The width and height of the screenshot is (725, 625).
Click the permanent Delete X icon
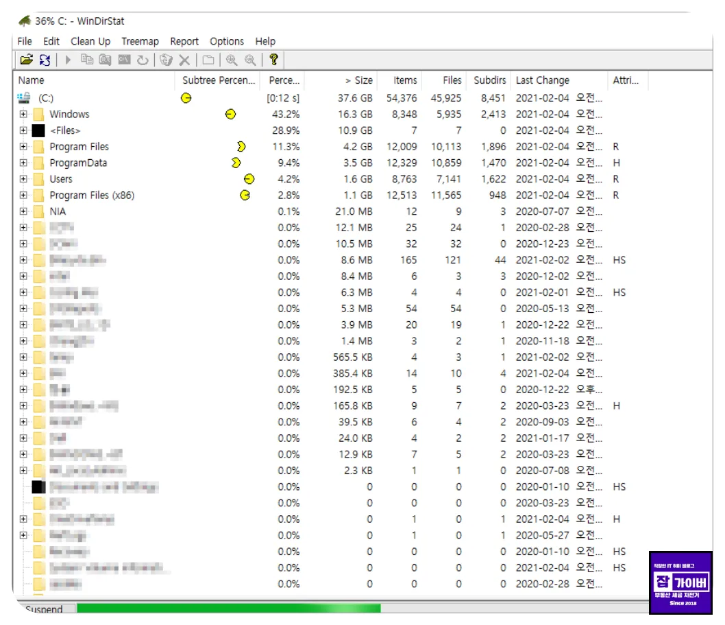[x=184, y=60]
